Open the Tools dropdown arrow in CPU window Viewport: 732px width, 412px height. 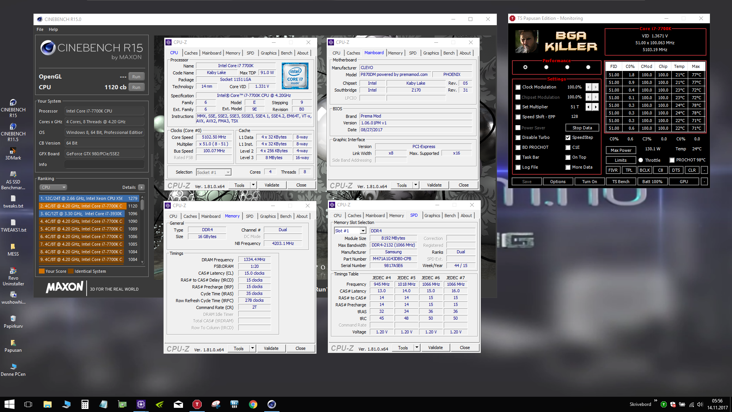(x=253, y=185)
